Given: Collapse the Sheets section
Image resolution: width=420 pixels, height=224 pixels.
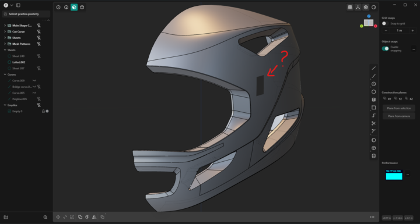Looking at the screenshot, I should [x=5, y=50].
